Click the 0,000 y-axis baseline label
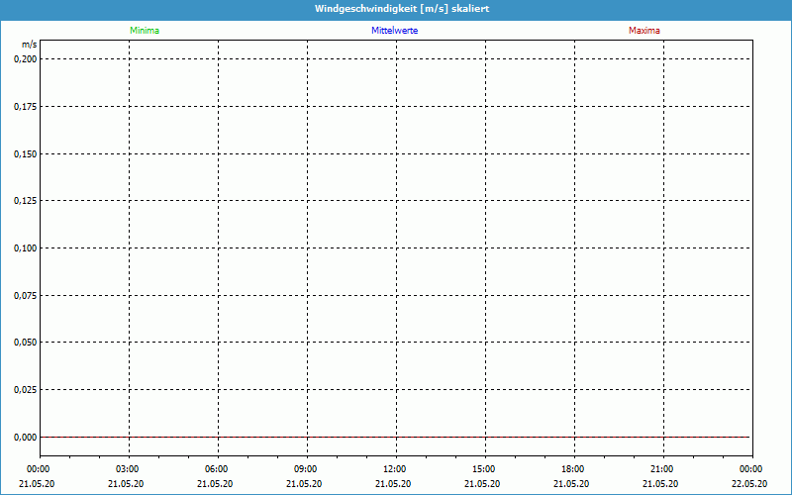 click(25, 437)
